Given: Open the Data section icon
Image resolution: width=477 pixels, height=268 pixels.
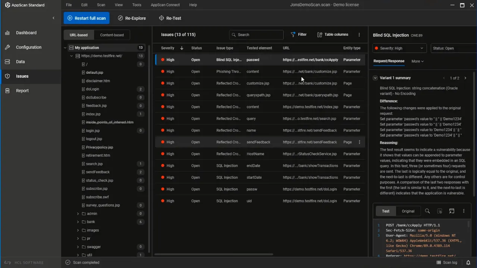Looking at the screenshot, I should (x=7, y=62).
